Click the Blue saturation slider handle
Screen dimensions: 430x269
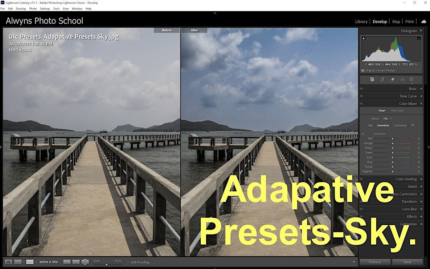click(x=392, y=162)
